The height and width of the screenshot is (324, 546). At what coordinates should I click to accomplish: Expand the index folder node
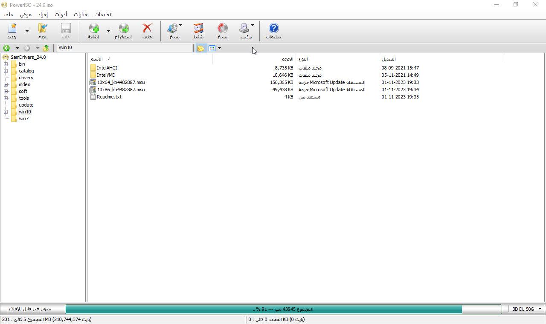pos(6,84)
